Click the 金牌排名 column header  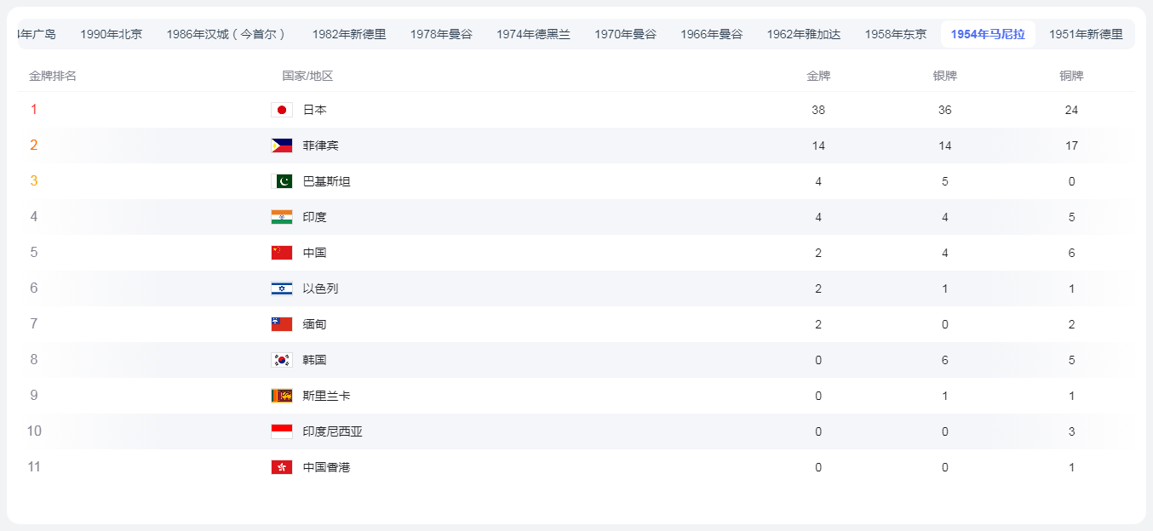point(53,76)
